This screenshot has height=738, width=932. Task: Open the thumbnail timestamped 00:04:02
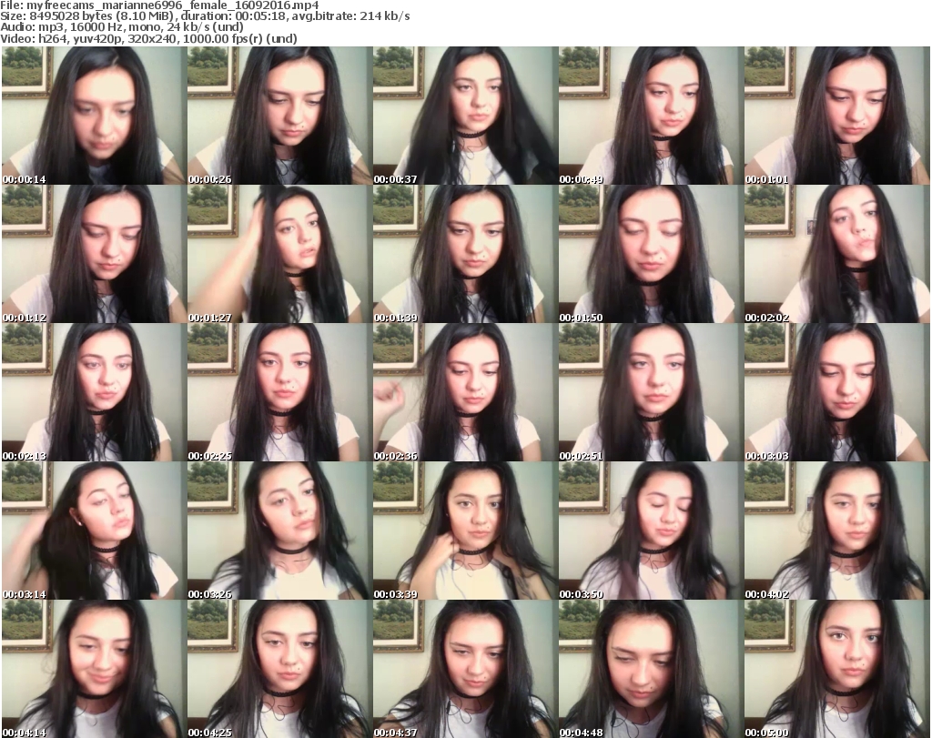click(837, 531)
